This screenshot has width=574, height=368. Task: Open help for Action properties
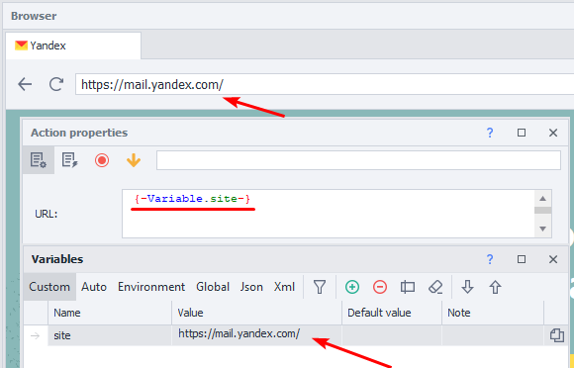point(490,133)
